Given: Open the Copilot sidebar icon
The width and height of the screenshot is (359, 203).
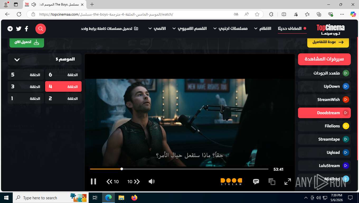Looking at the screenshot, I should click(353, 14).
